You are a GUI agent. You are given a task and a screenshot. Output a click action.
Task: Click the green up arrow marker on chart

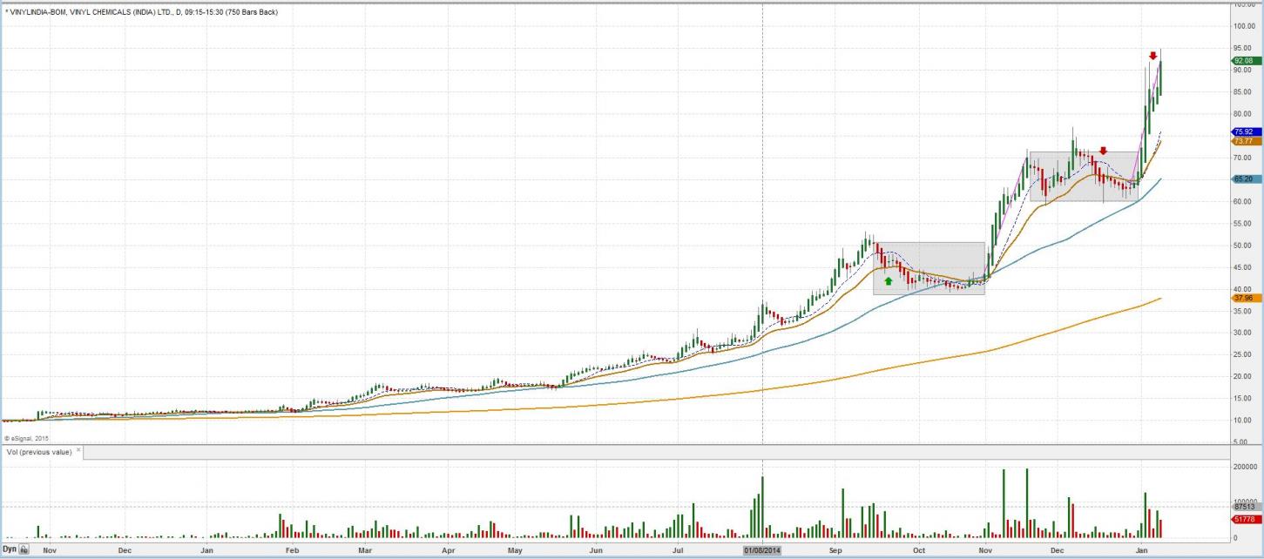point(888,280)
